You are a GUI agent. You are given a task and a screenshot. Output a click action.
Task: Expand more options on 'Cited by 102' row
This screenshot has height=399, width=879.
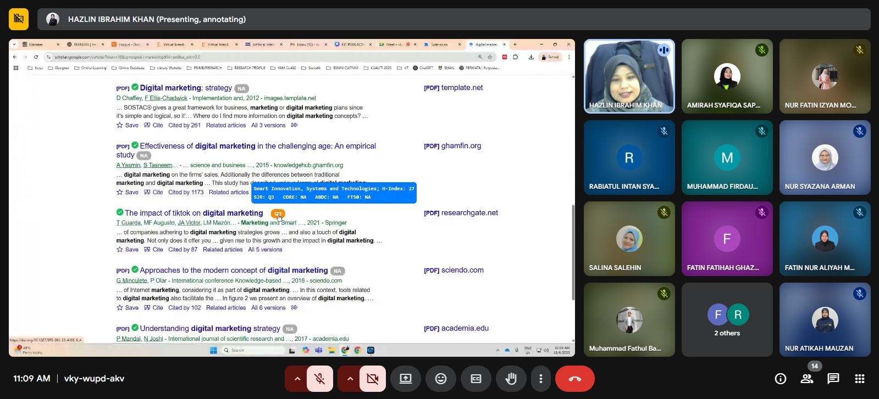click(x=294, y=307)
